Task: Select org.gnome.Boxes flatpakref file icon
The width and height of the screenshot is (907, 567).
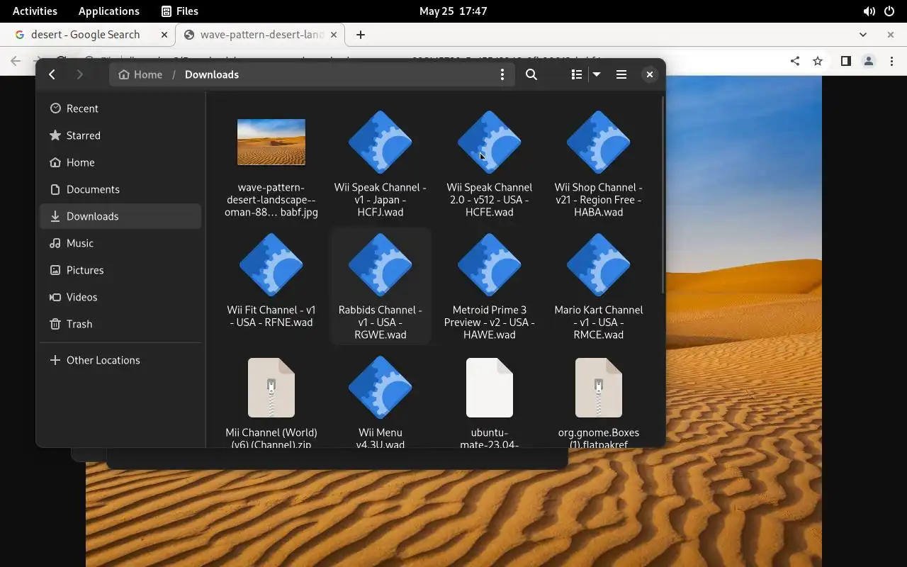Action: 599,388
